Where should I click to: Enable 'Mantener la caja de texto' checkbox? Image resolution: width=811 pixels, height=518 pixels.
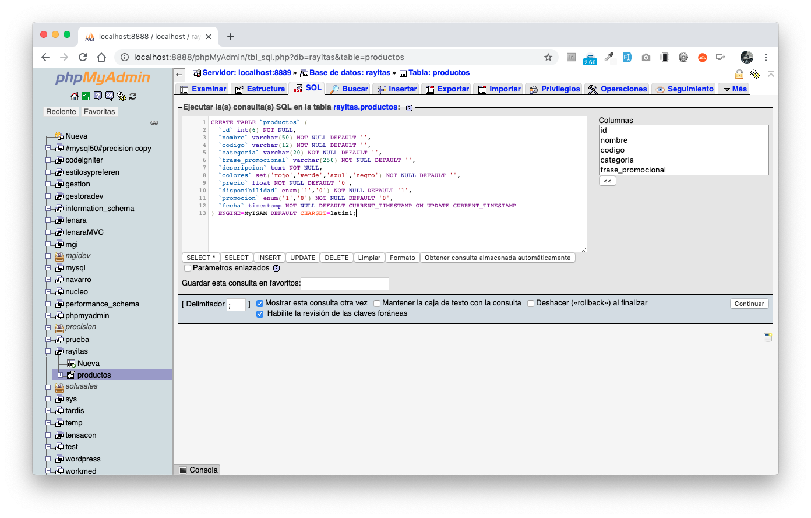[377, 304]
